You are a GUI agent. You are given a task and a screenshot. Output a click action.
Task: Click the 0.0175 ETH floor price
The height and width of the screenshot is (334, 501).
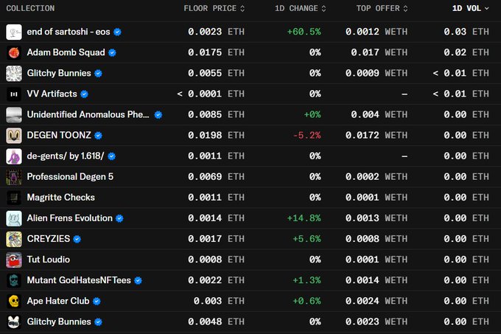pos(216,52)
